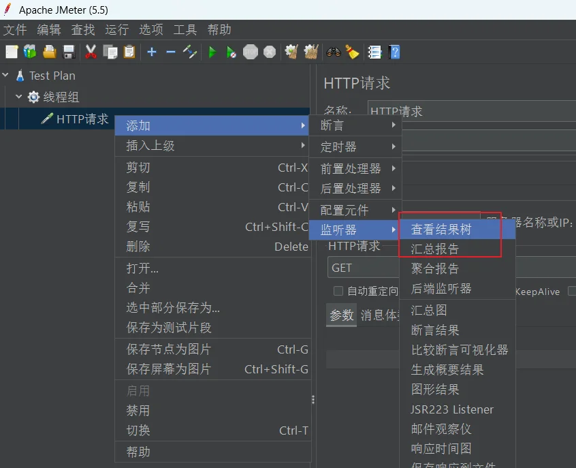Click the Toggle enable/disable icon
This screenshot has width=576, height=468.
(x=190, y=52)
